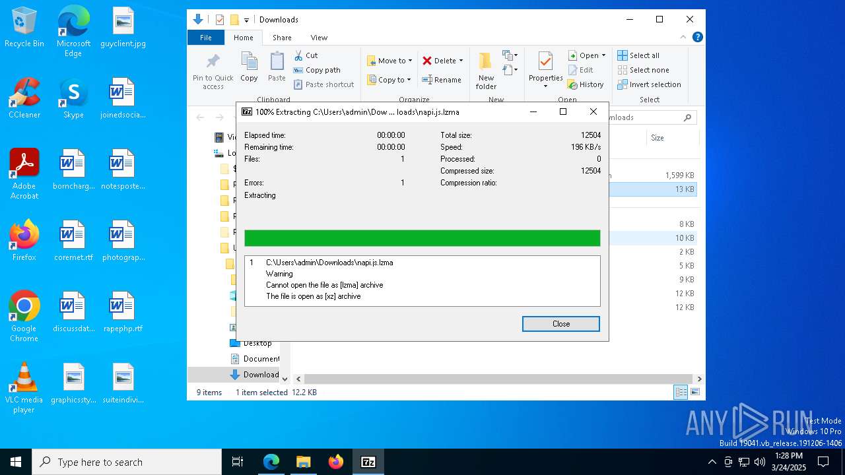Screen dimensions: 845x475
Task: Launch Adobe Acrobat desktop shortcut
Action: coord(24,174)
